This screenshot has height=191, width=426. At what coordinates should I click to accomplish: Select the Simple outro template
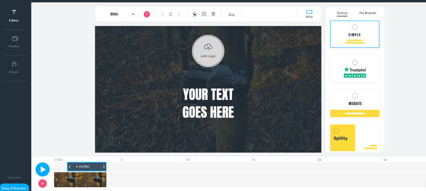coord(355,34)
